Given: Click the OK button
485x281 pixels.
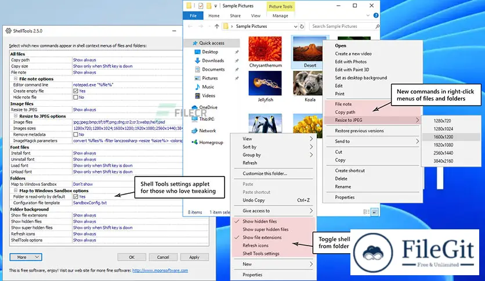Looking at the screenshot, I should click(132, 257).
